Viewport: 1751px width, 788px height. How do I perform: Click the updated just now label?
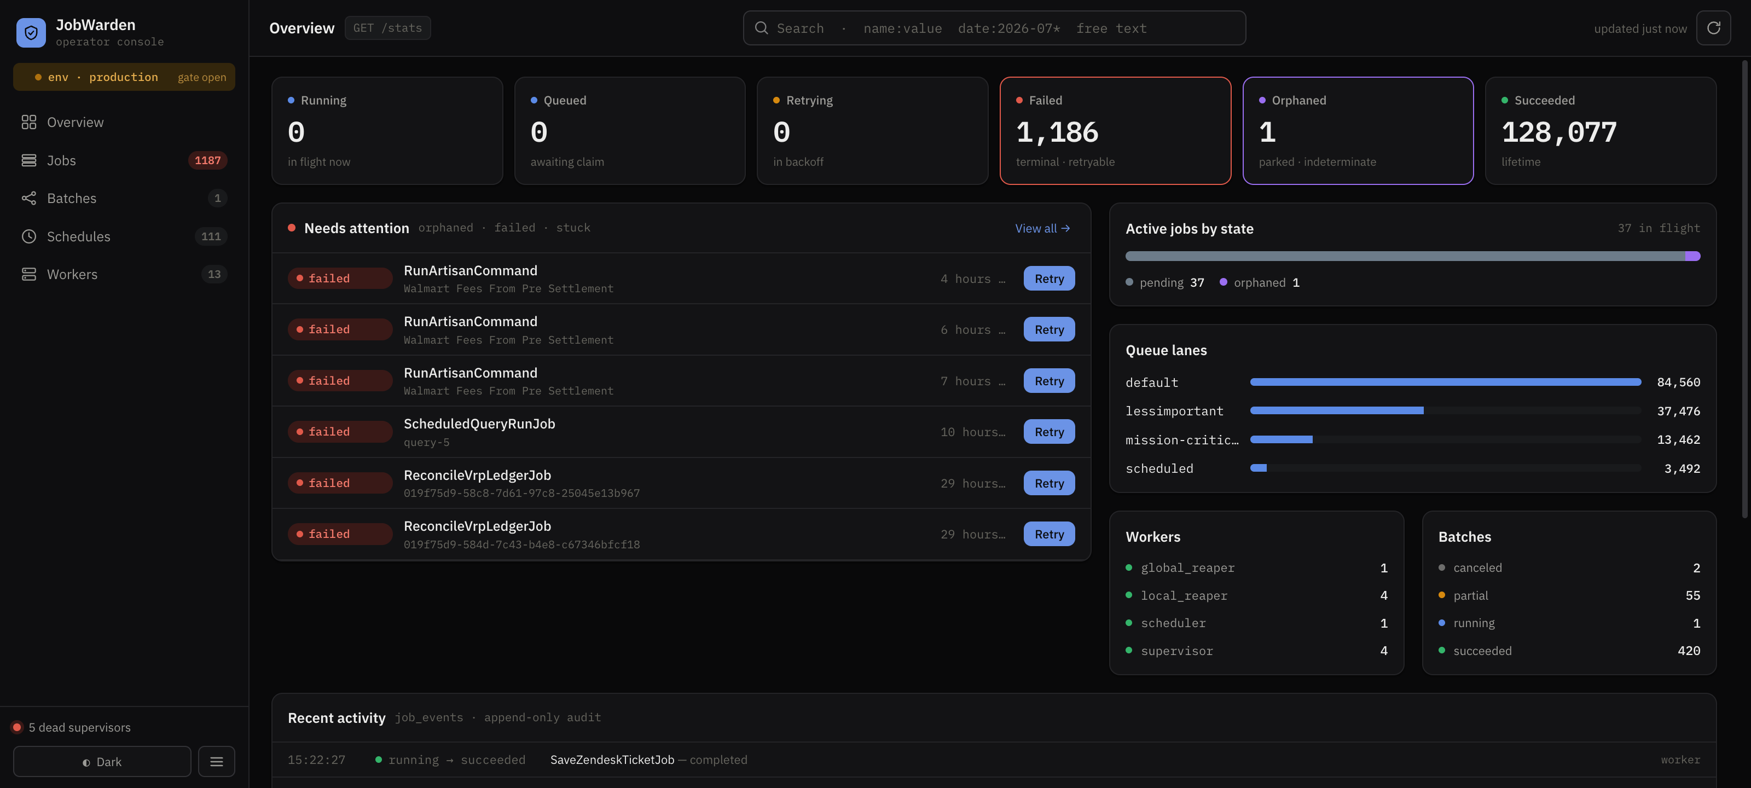click(1640, 28)
